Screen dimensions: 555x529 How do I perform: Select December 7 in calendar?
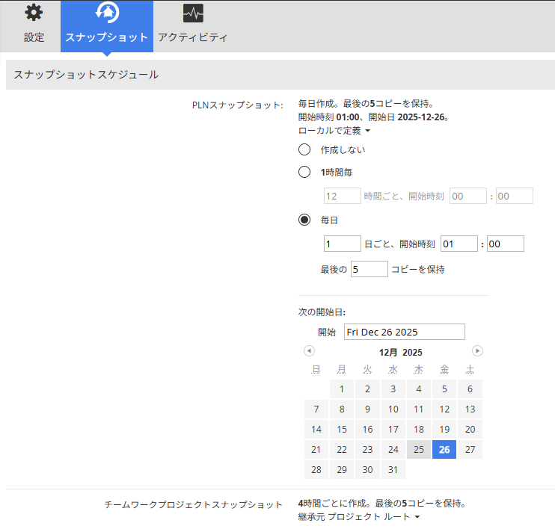tap(316, 409)
